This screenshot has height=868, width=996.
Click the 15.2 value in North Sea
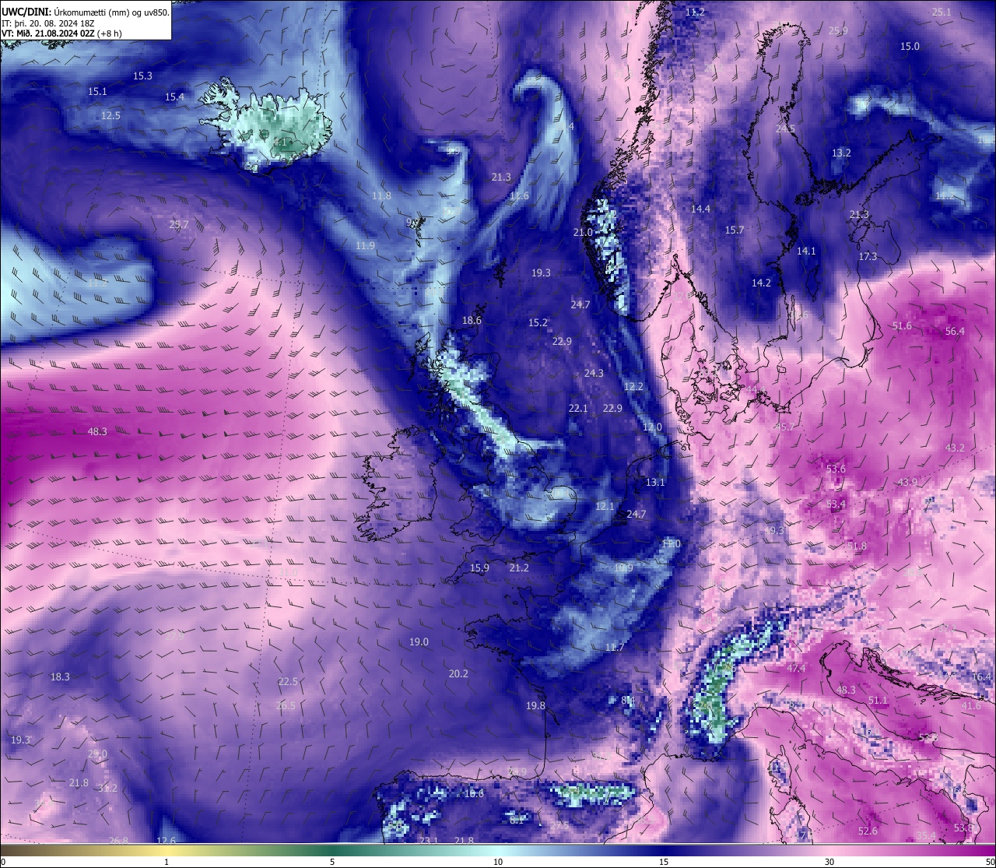(538, 323)
